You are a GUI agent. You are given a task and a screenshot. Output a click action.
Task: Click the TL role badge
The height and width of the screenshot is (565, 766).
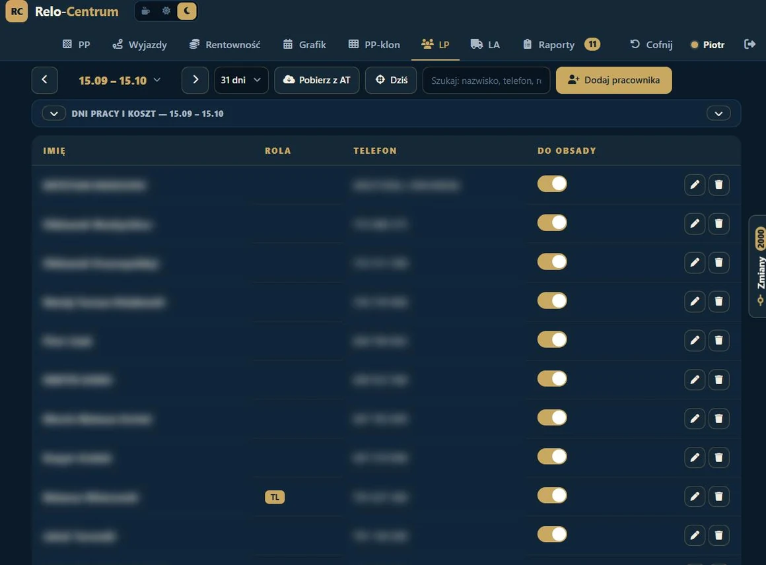pyautogui.click(x=275, y=497)
